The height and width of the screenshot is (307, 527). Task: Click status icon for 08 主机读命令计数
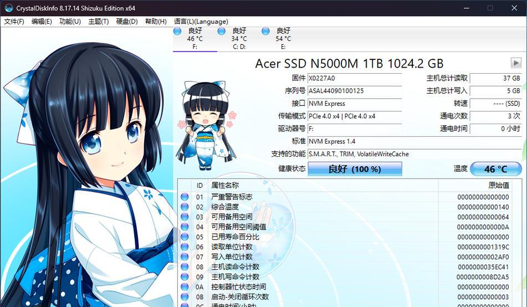click(185, 267)
